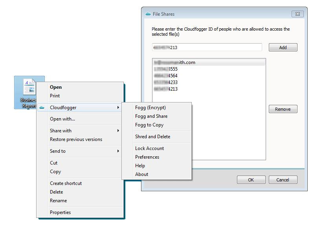
Task: Close the File Shares dialog
Action: (x=297, y=14)
